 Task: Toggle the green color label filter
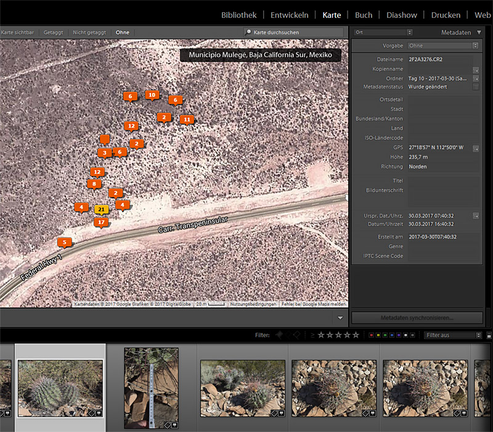(x=386, y=335)
